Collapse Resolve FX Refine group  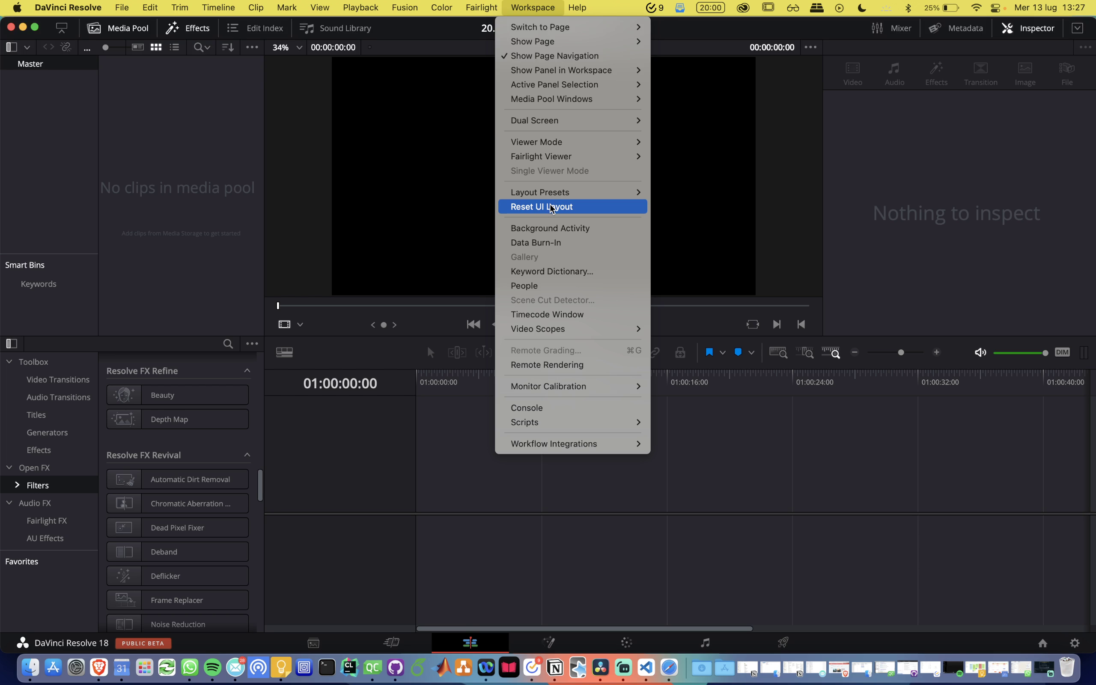pyautogui.click(x=247, y=371)
